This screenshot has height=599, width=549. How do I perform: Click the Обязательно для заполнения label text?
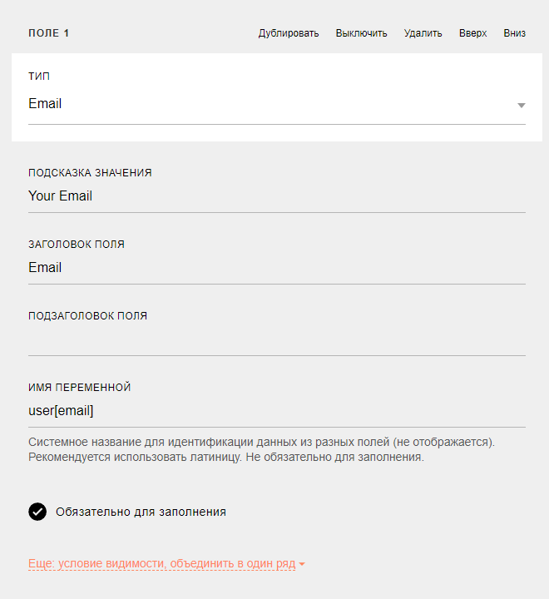(141, 512)
